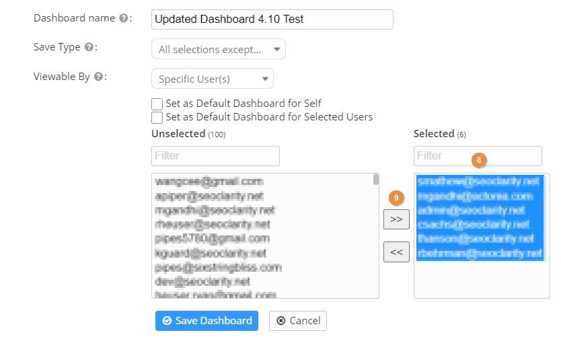
Task: Focus the Selected users Filter box
Action: tap(478, 156)
